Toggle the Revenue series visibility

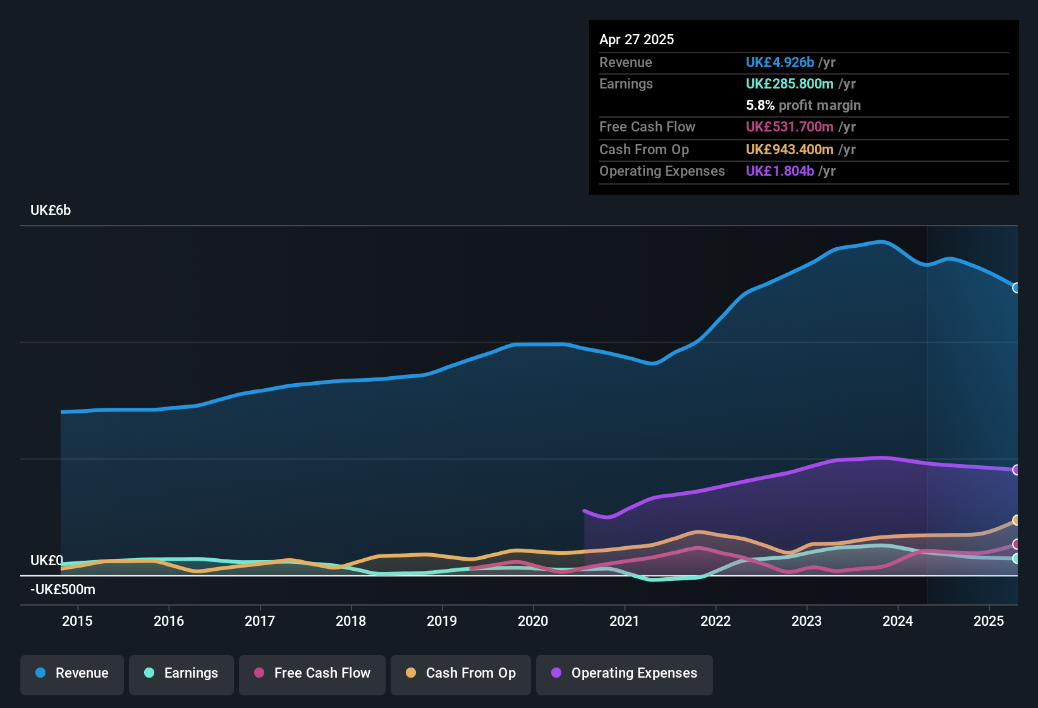pos(71,673)
